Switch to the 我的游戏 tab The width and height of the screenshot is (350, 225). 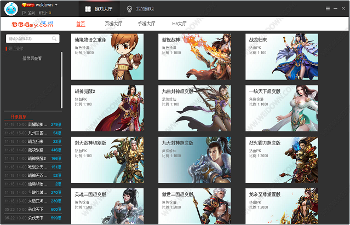(140, 9)
